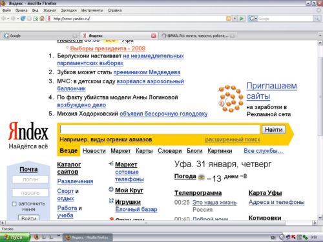Select the Картинки search tab
This screenshot has width=323, height=242.
[x=220, y=151]
